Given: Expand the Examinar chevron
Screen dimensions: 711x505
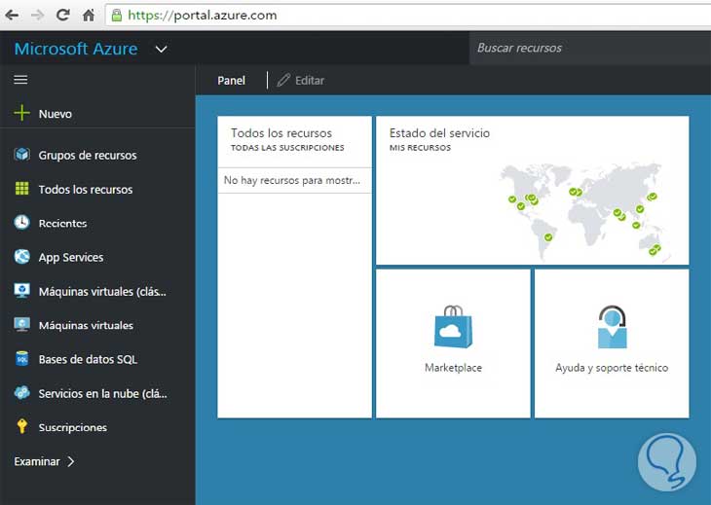Looking at the screenshot, I should pos(71,461).
